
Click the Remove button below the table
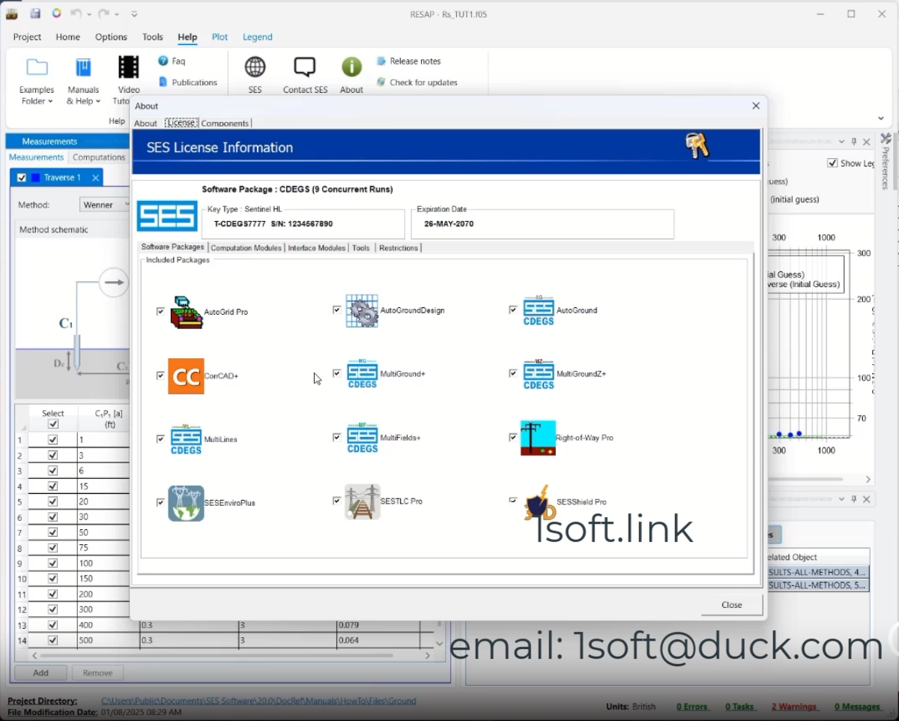tap(97, 672)
